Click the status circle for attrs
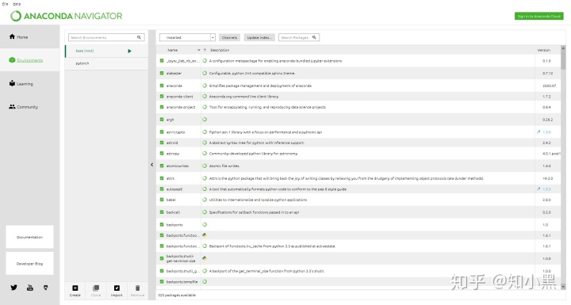 pos(205,178)
